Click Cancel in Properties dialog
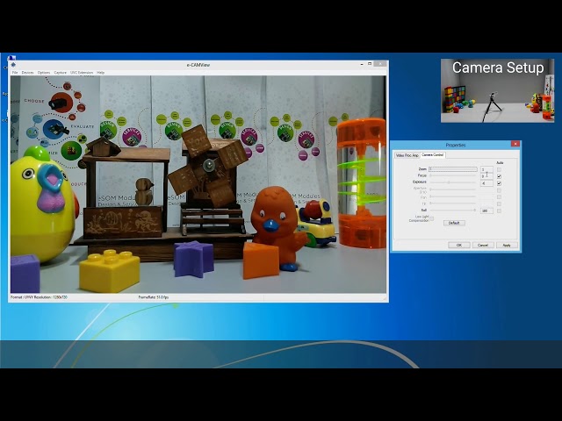This screenshot has height=421, width=562. 483,246
